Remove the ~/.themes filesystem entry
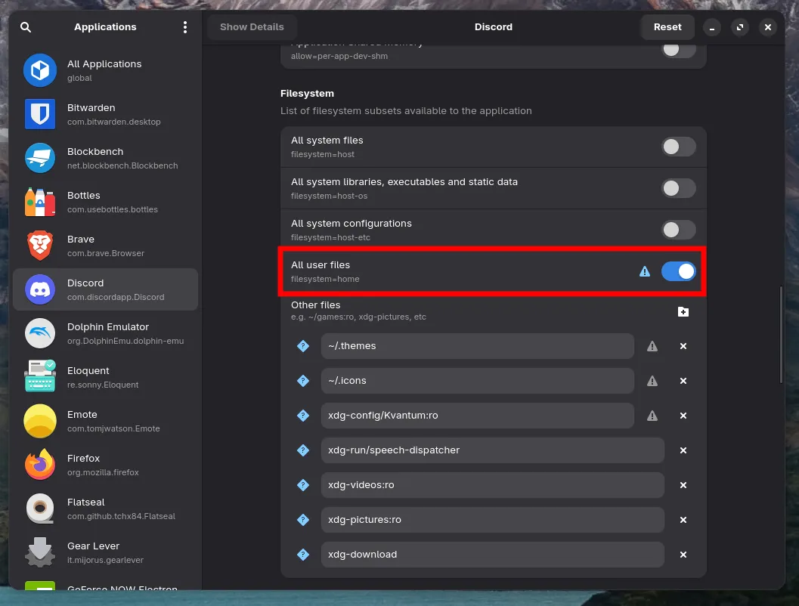 (x=683, y=346)
